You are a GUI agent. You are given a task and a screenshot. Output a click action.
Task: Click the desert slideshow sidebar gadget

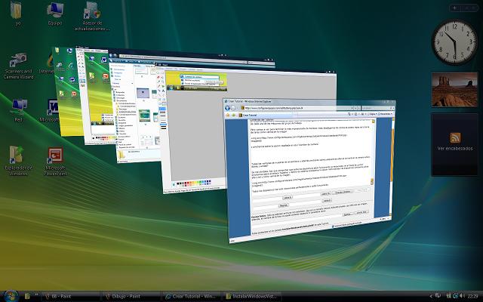454,89
